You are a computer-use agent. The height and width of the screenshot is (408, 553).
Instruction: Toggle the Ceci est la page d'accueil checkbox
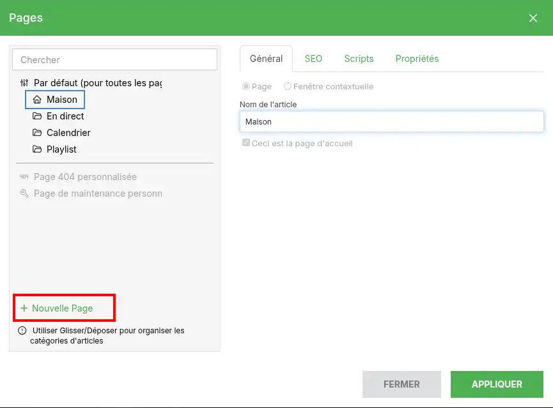(x=246, y=142)
